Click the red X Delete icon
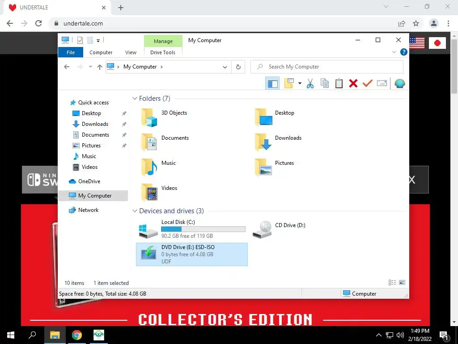Screen dimensions: 458x344 click(353, 84)
